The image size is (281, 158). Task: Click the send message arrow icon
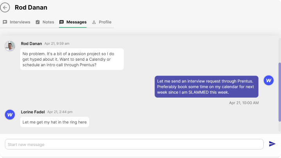[272, 144]
